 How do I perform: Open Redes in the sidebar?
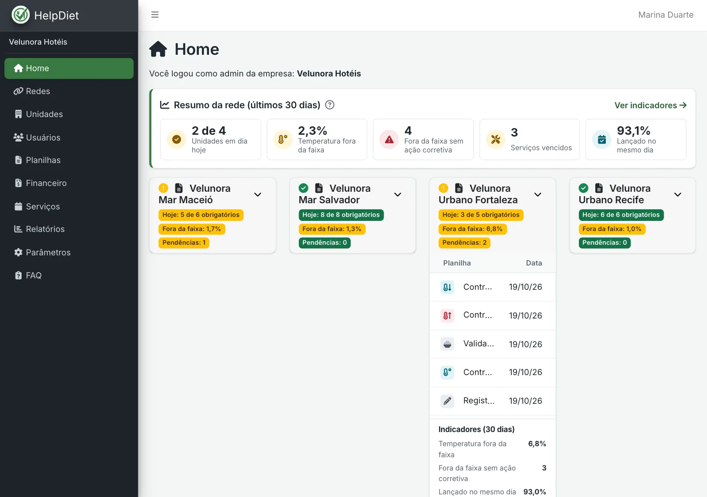[69, 91]
